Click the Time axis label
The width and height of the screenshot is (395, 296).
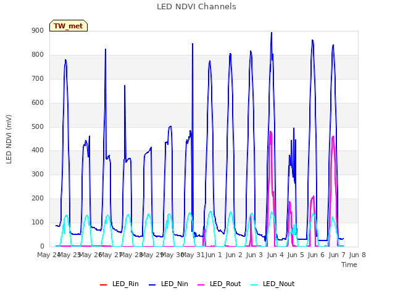(x=349, y=265)
